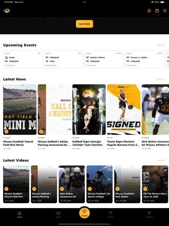Open Ashley Fleming Hall of Fame news thumbnail
Screen dimensions: 169x226
pyautogui.click(x=54, y=109)
